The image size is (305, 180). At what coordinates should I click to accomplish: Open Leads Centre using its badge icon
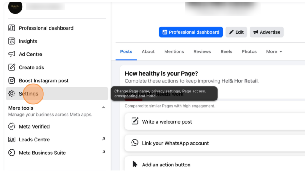click(x=11, y=140)
